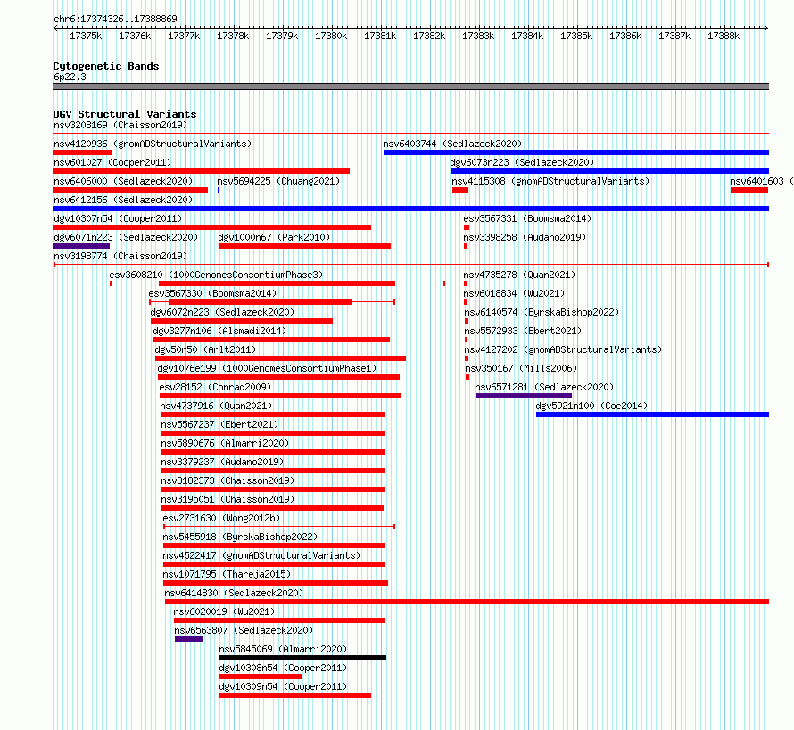Click esv2731630 (Wong2012b) label
Viewport: 794px width, 730px height.
(221, 518)
